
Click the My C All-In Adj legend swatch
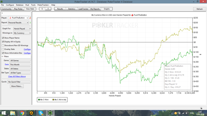tap(53, 100)
